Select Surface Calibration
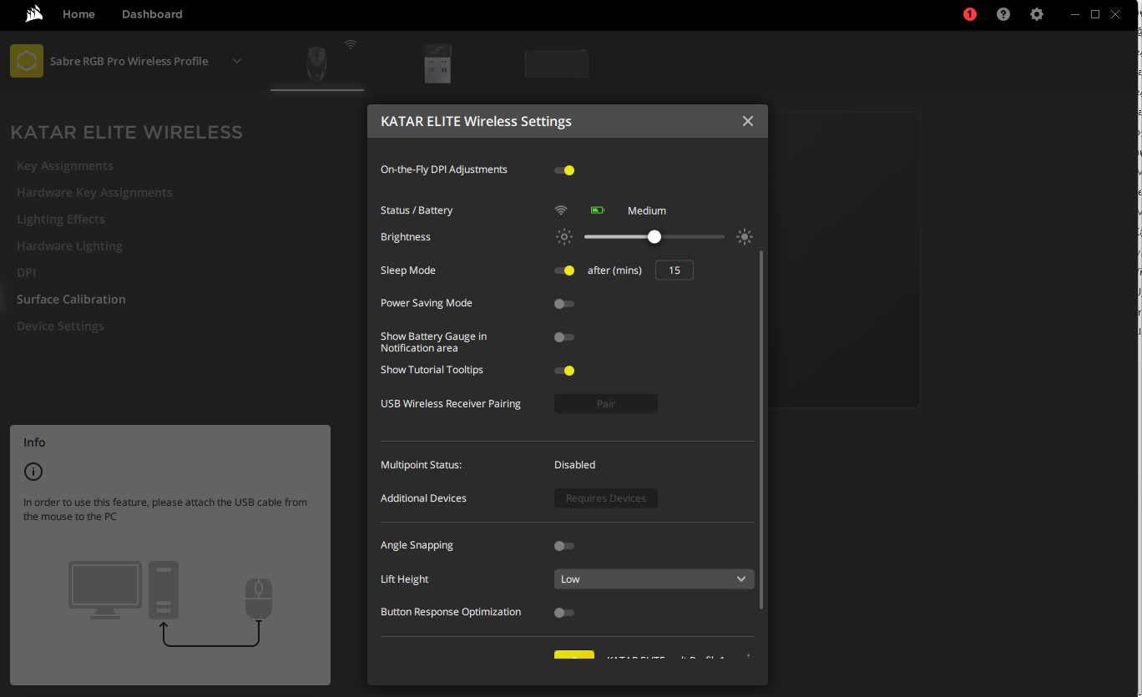 tap(71, 300)
